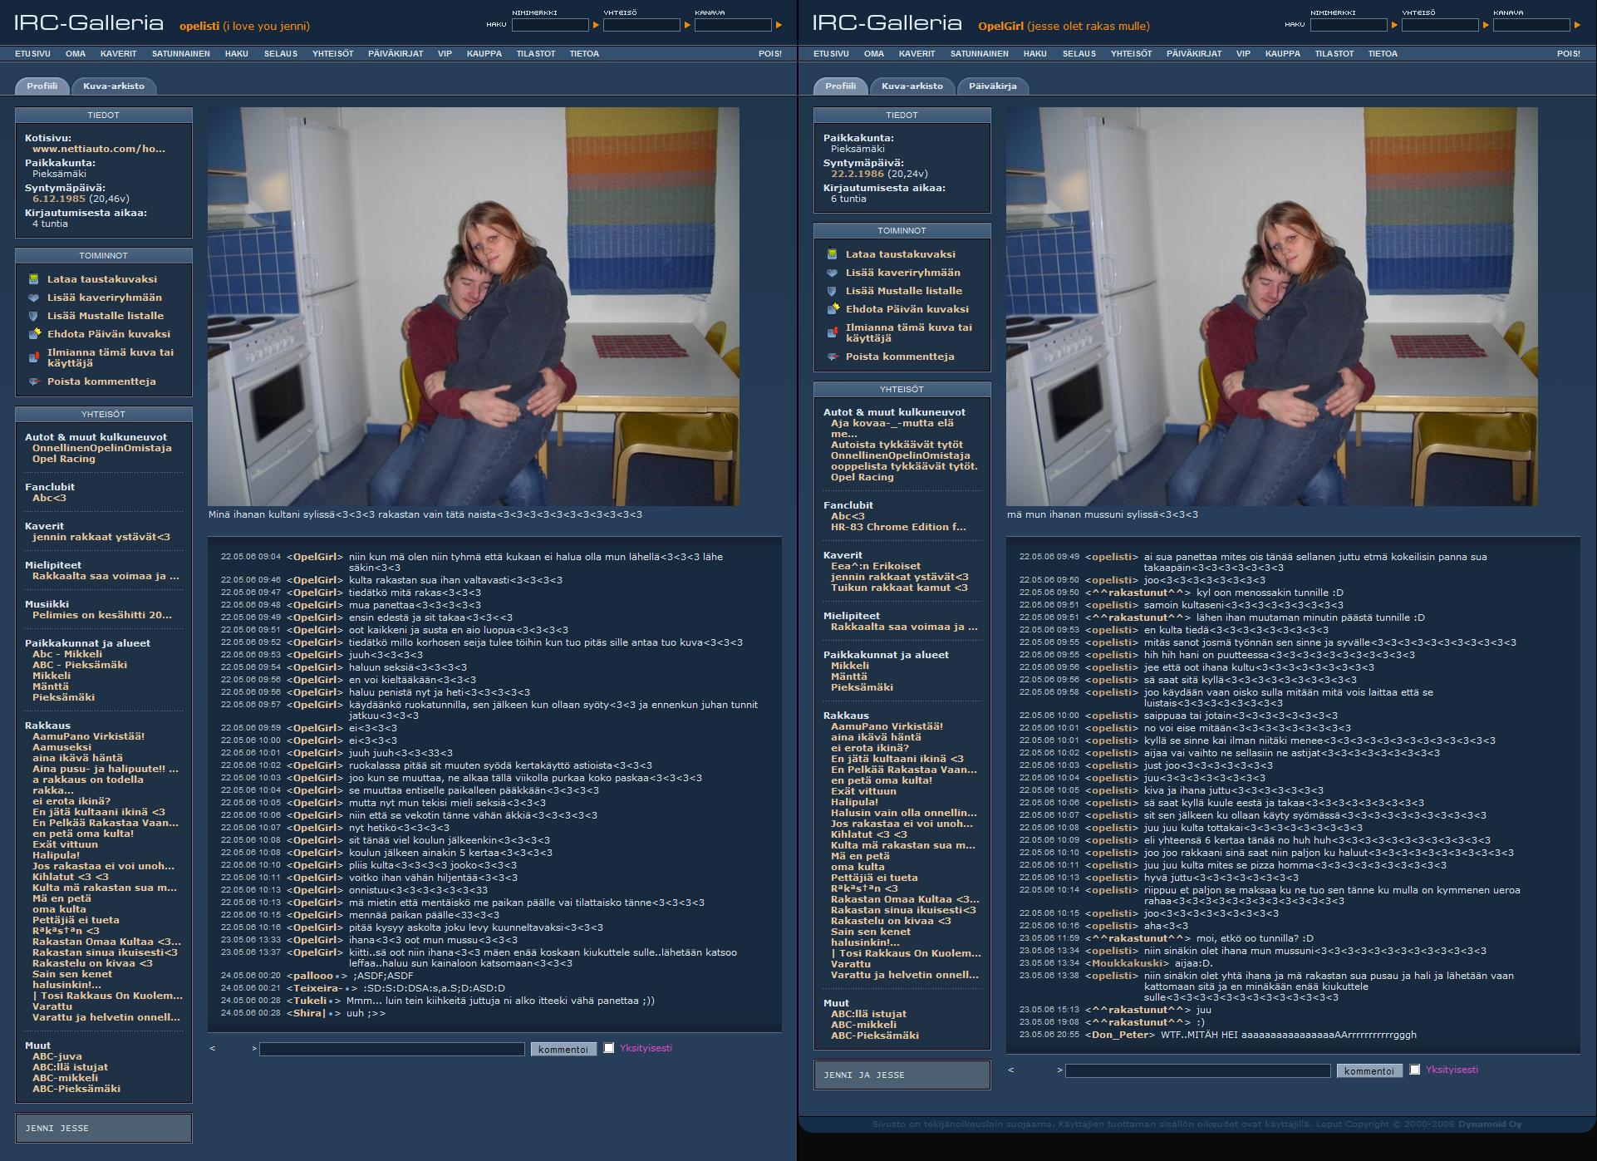Click orange arrow next to left Nimimerkki search
The width and height of the screenshot is (1597, 1161).
tap(596, 26)
